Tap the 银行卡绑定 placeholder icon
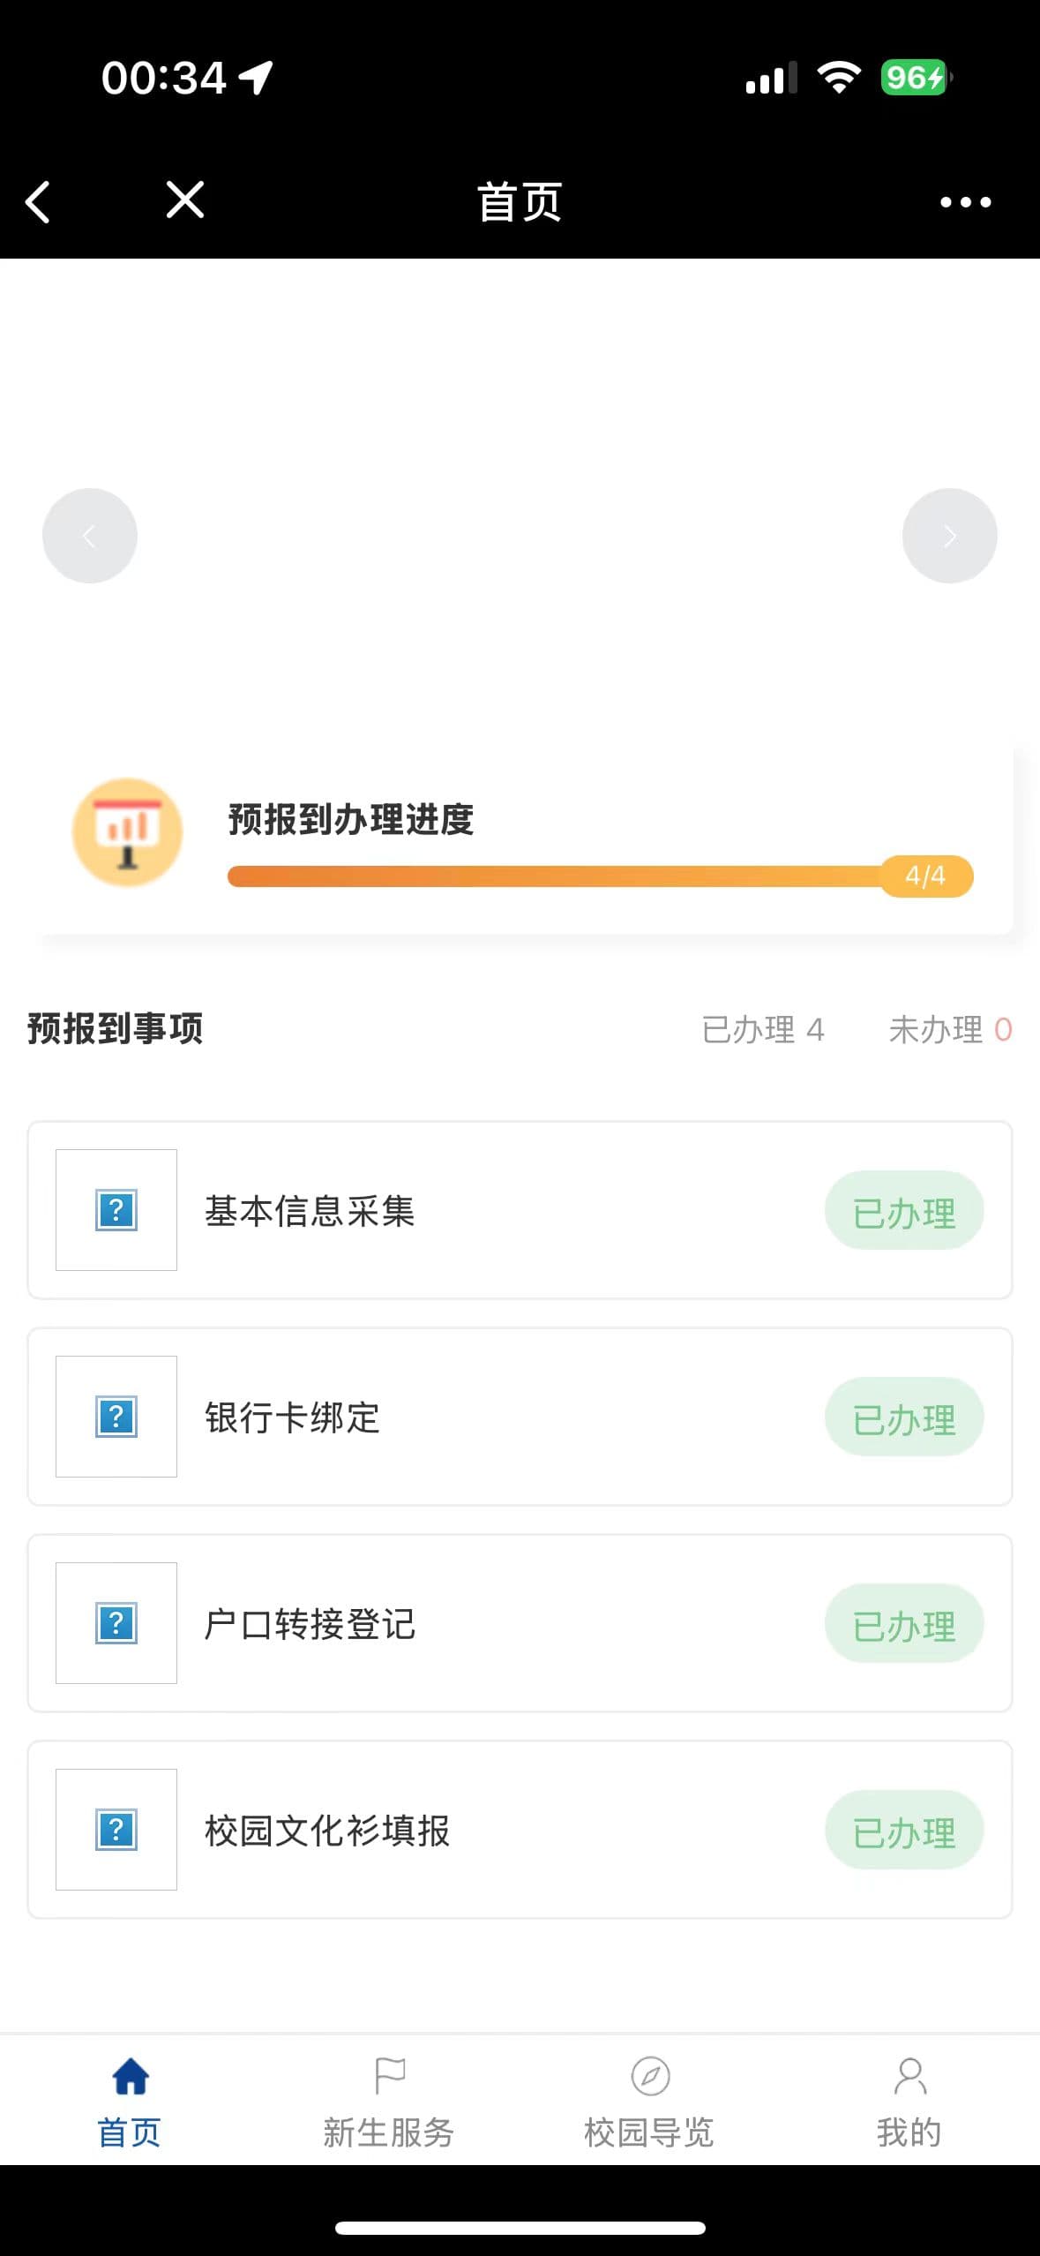Viewport: 1040px width, 2256px height. [x=116, y=1417]
